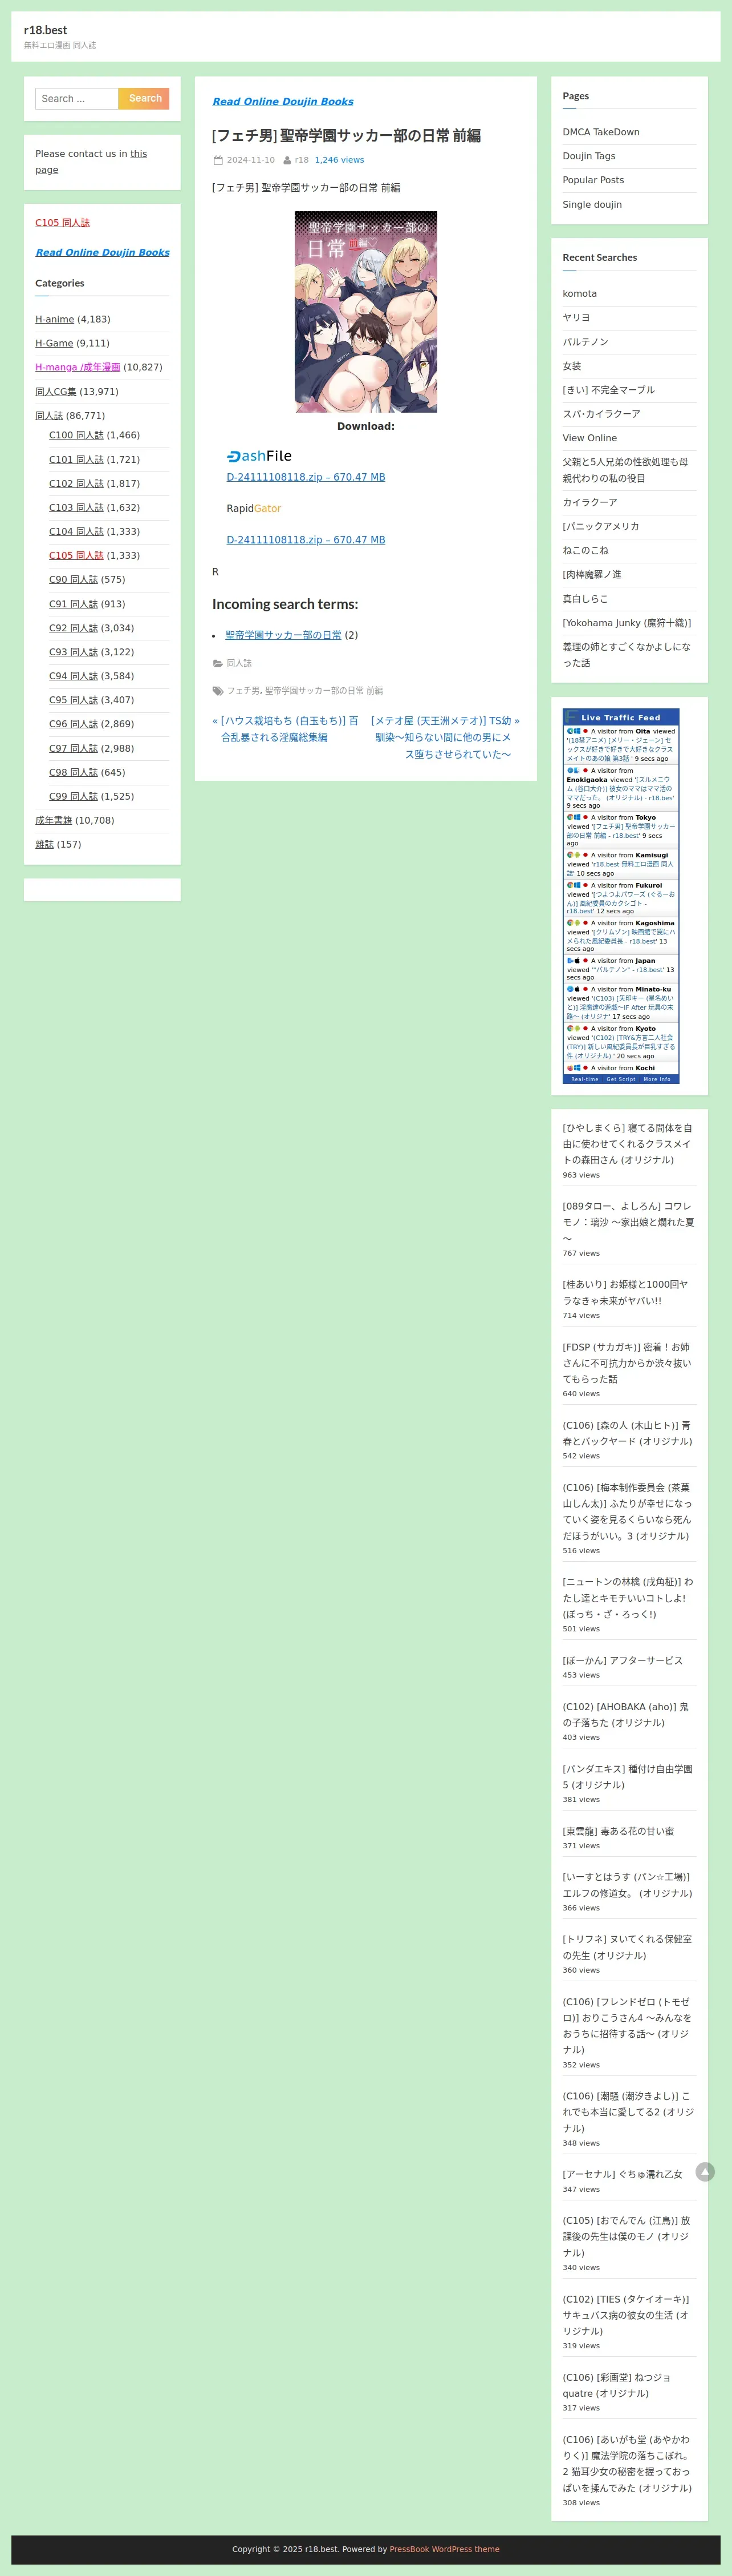Select recent search '女装'
The width and height of the screenshot is (732, 2576).
[572, 366]
